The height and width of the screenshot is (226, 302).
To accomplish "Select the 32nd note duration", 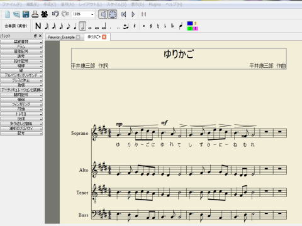I will tap(54, 26).
